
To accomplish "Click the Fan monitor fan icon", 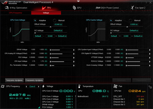I will (115, 86).
